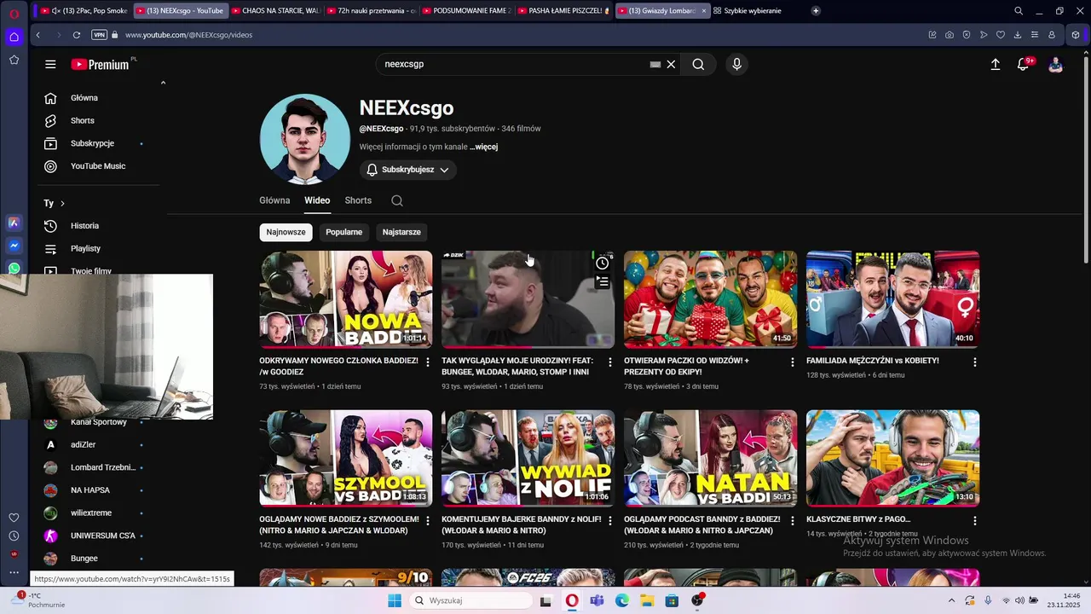Open options for OTWIERAM PACZKI OD WIDZÓW
Screen dimensions: 1091x614
pyautogui.click(x=792, y=362)
